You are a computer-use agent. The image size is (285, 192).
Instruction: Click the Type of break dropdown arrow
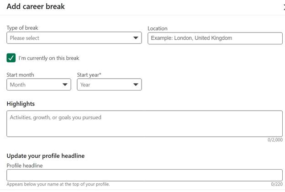coord(136,38)
